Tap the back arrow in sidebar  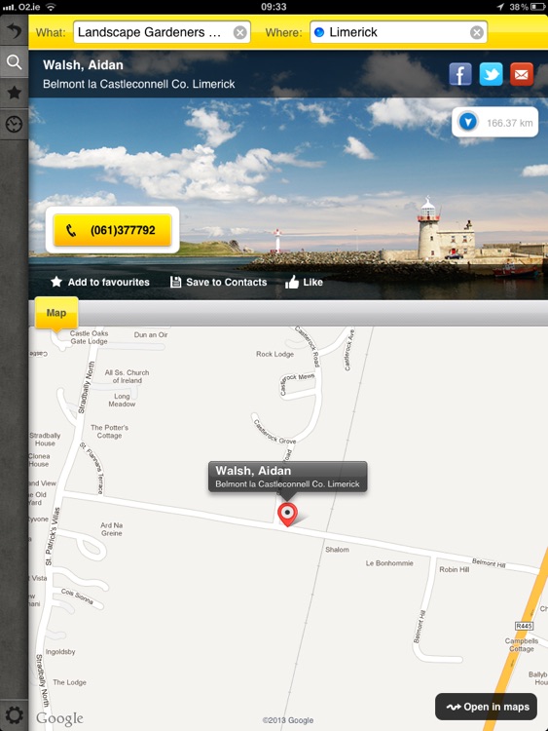click(x=14, y=31)
